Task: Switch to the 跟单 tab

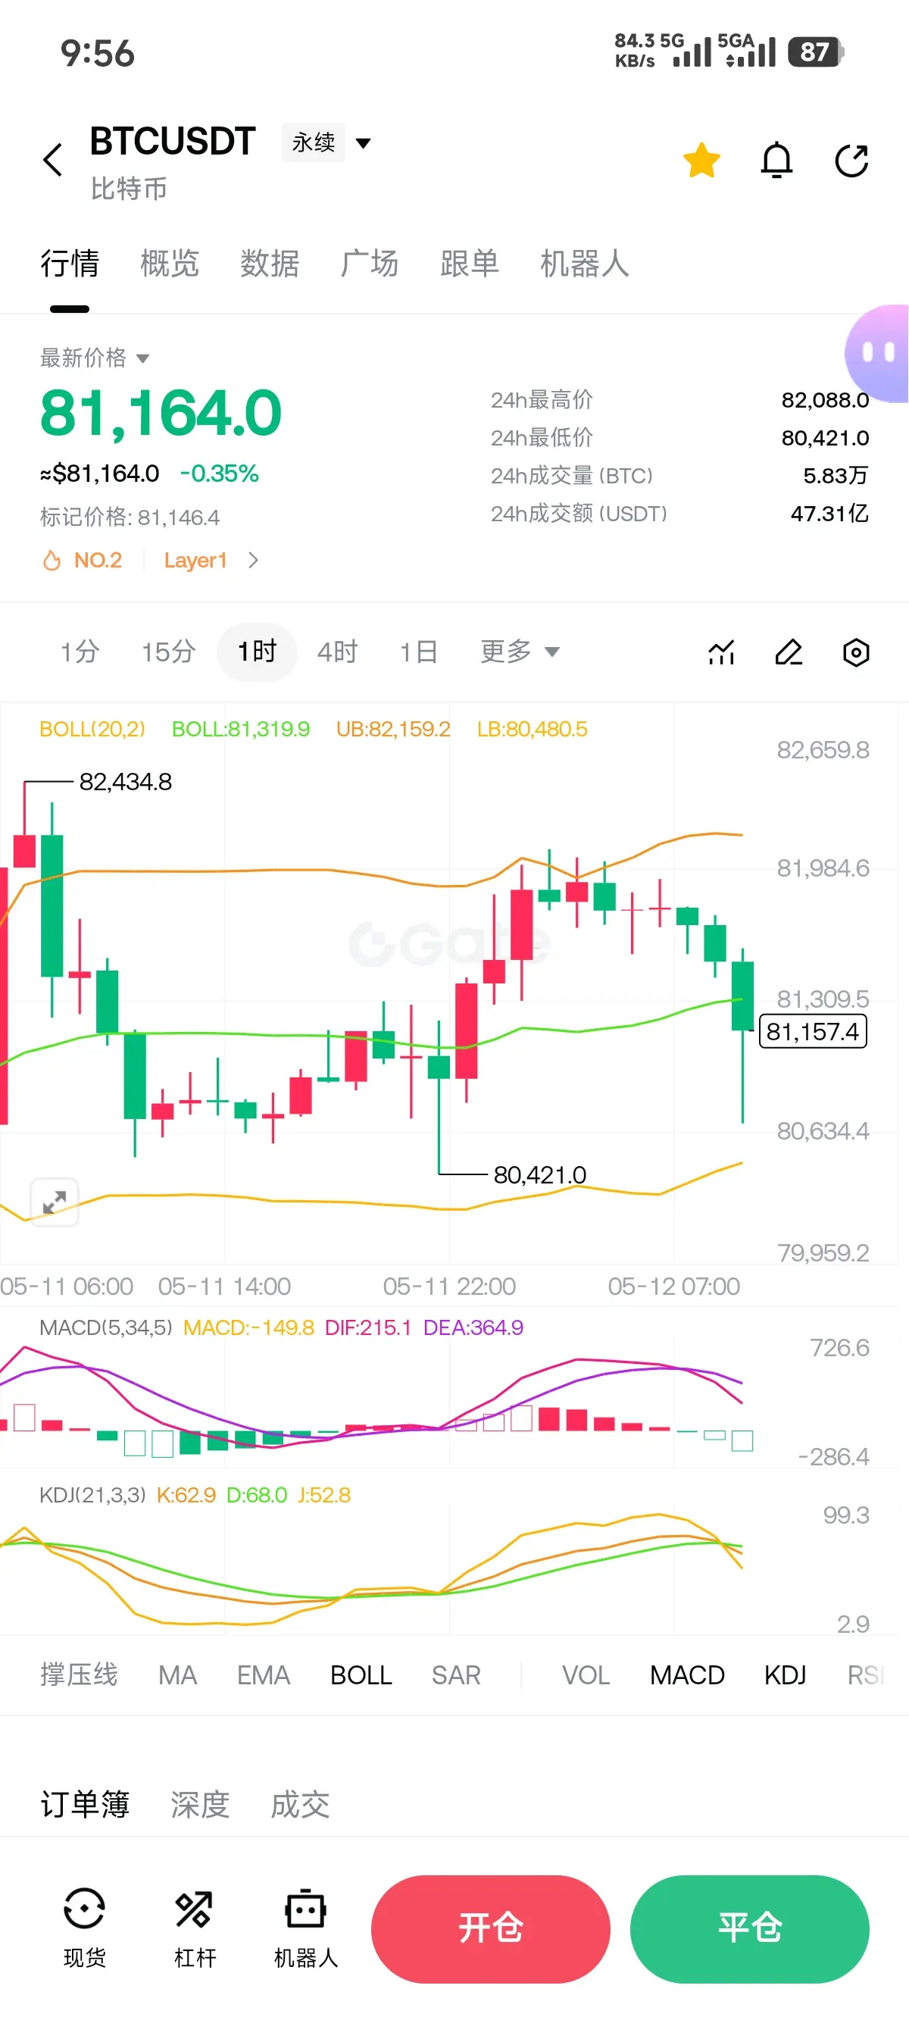Action: [470, 263]
